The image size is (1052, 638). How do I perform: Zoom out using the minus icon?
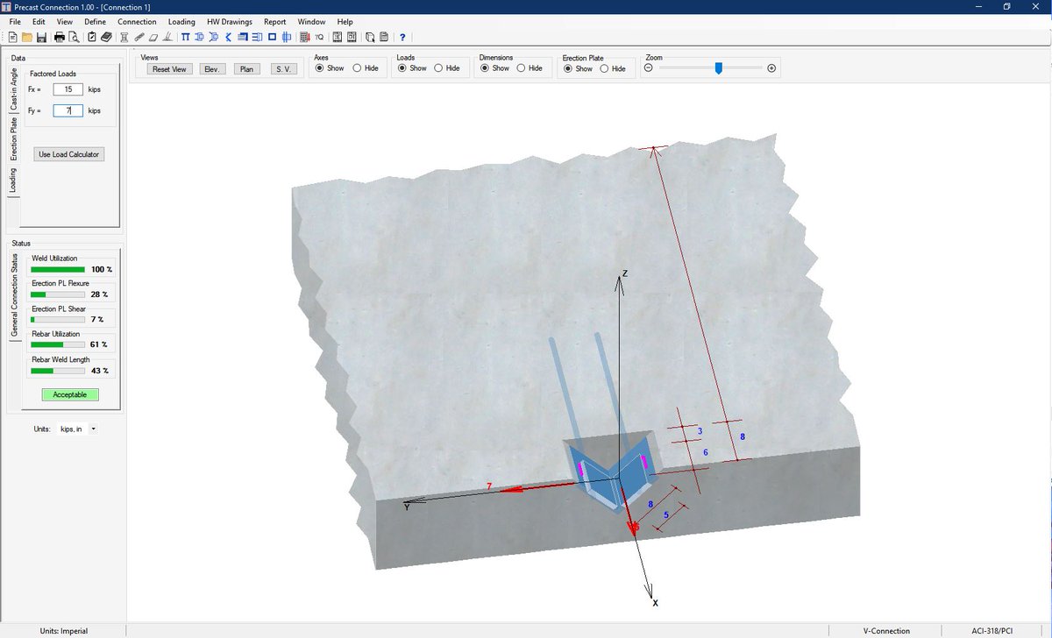(x=649, y=67)
